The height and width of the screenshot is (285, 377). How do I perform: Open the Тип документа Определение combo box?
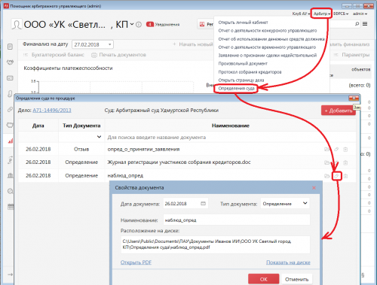[285, 204]
